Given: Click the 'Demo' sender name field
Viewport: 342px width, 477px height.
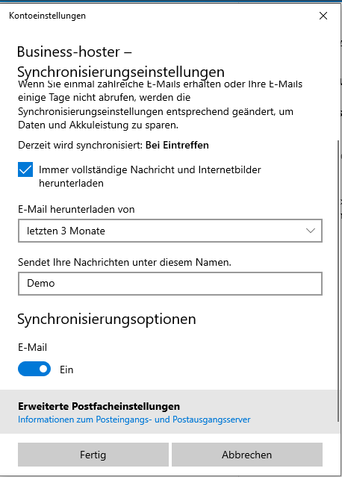Looking at the screenshot, I should pyautogui.click(x=170, y=284).
